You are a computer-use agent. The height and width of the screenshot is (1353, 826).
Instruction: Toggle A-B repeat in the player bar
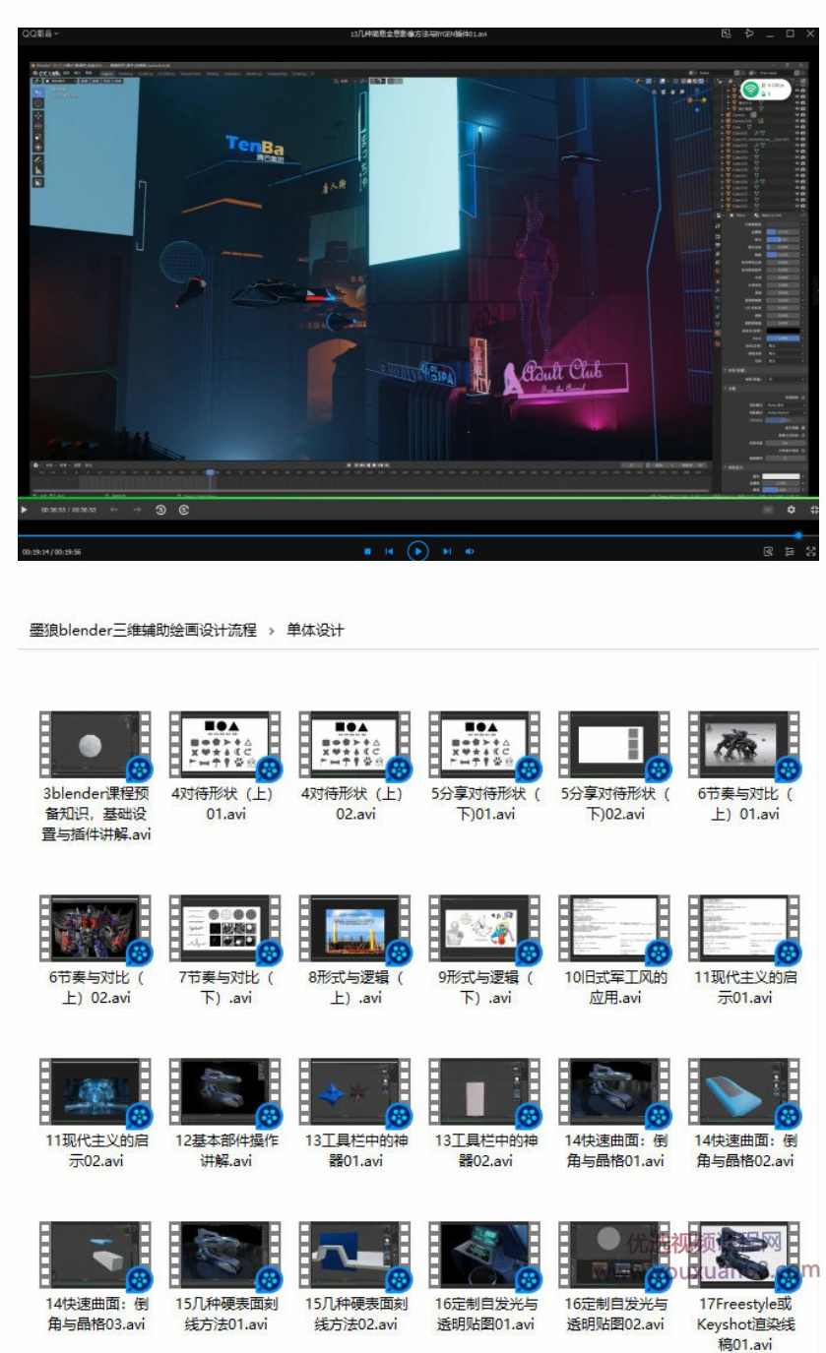click(x=182, y=510)
